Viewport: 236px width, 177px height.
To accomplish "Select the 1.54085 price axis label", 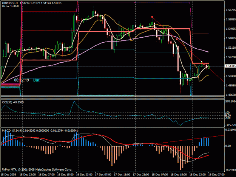I will 231,38.
